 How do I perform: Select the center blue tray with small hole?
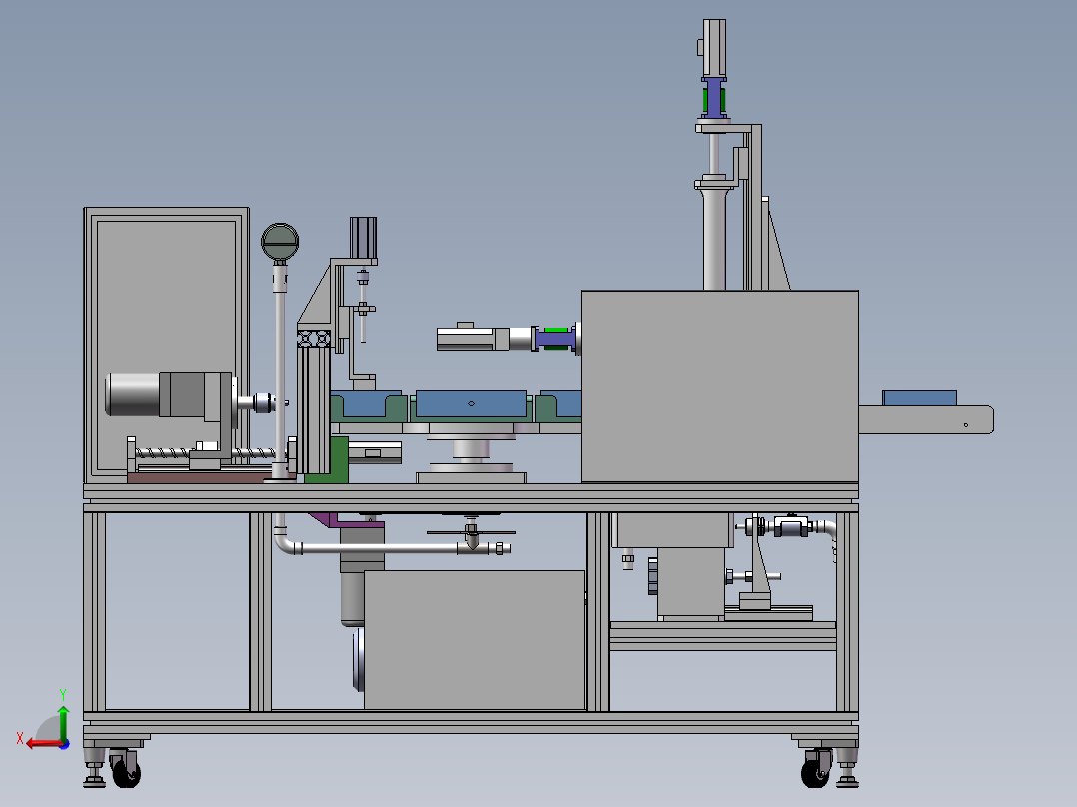coord(472,403)
